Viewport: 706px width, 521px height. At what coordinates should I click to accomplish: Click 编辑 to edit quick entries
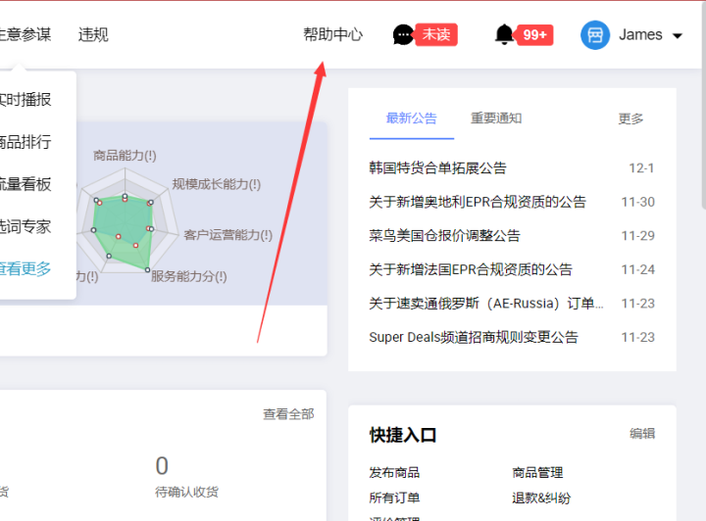point(642,434)
